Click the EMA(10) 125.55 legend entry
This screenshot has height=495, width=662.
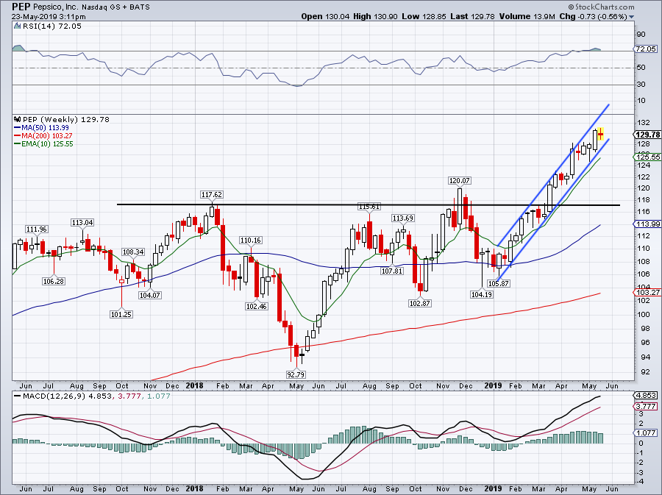click(x=43, y=144)
